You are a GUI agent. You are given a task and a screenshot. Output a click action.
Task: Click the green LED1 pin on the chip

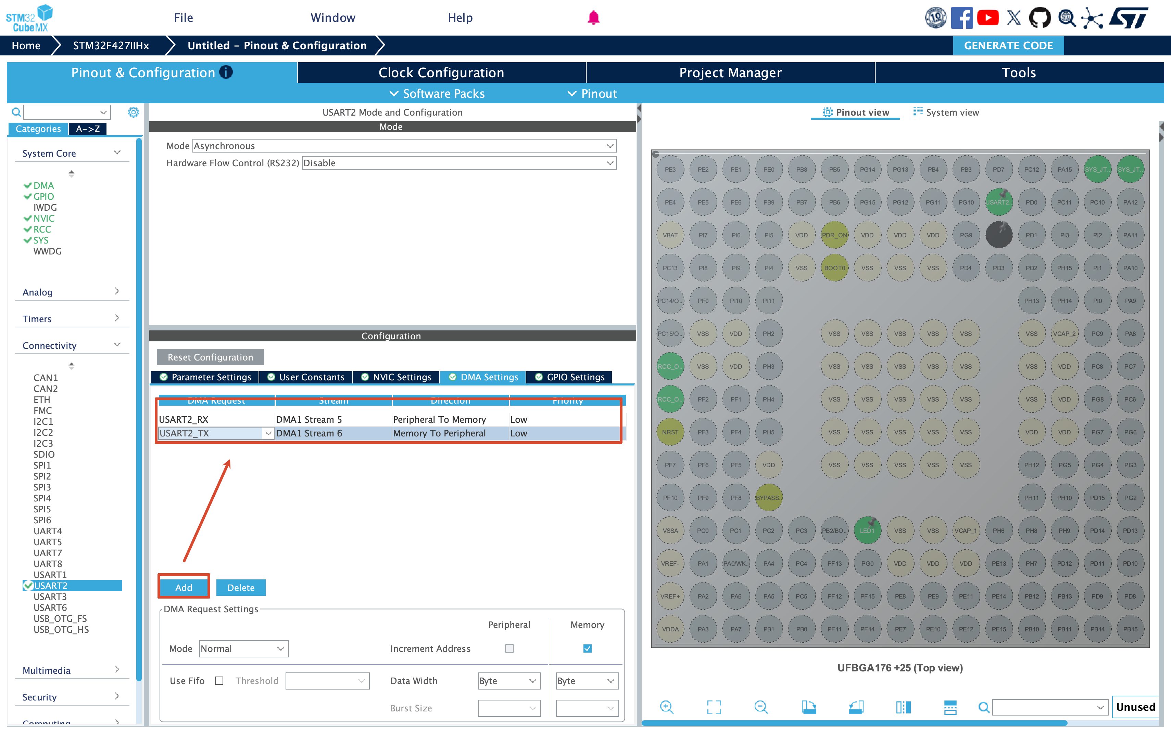[867, 530]
